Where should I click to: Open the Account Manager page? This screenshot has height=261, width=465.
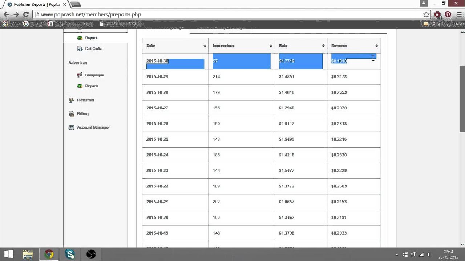[93, 127]
